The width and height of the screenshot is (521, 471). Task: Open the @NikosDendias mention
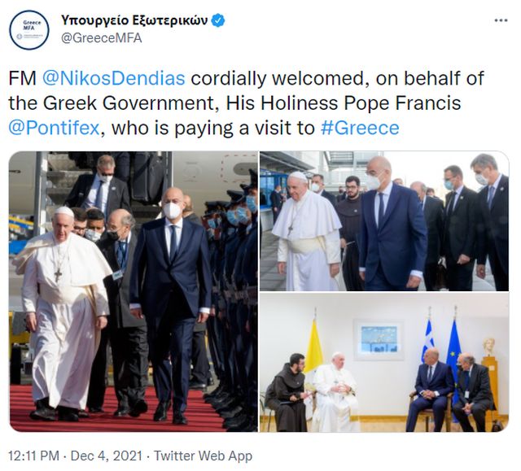pyautogui.click(x=114, y=79)
